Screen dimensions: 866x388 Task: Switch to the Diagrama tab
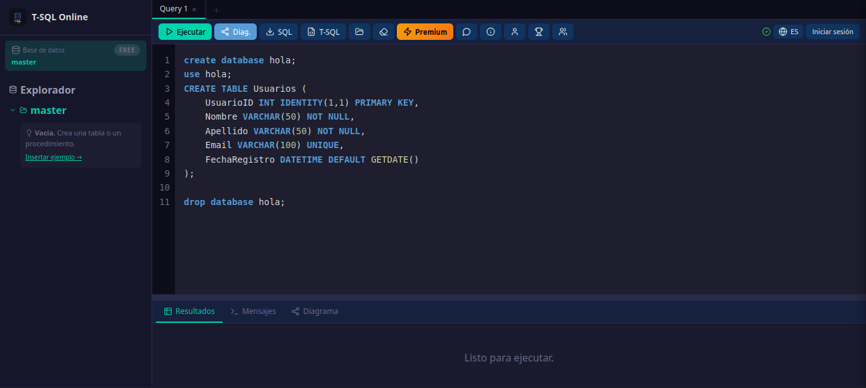coord(314,311)
